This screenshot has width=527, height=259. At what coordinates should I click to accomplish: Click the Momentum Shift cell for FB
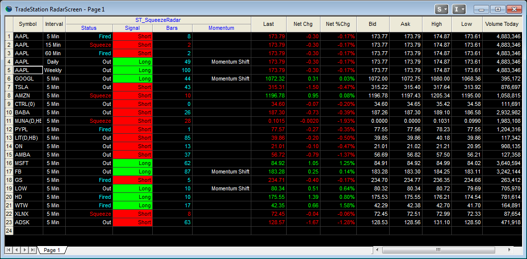[x=221, y=172]
